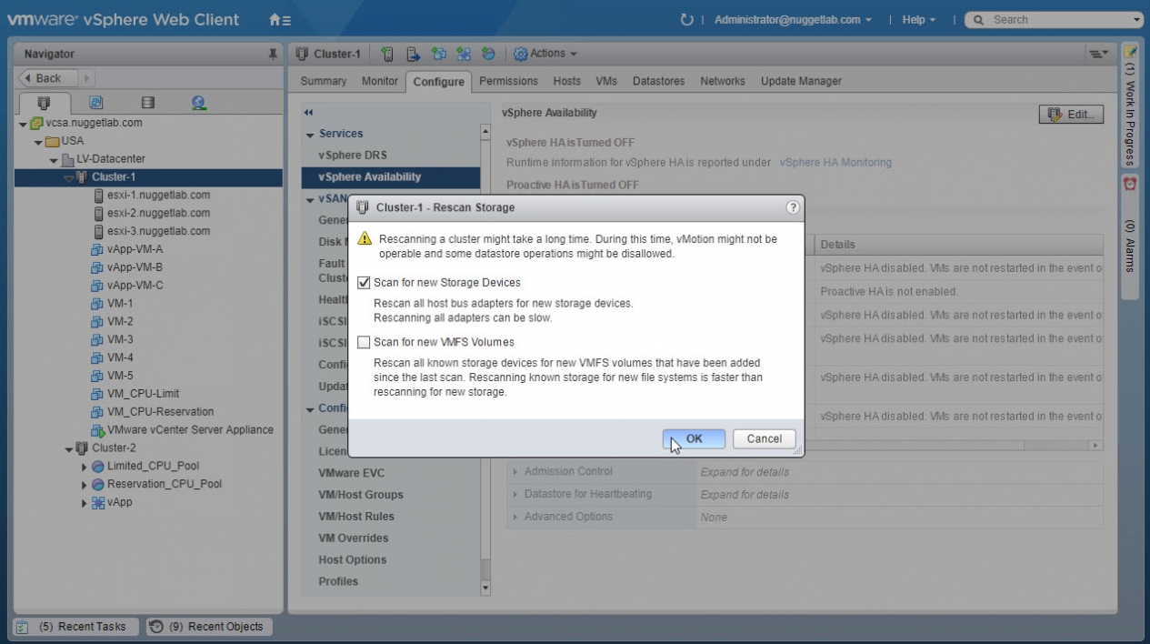
Task: Open the Administrator@nuggetlab.com user dropdown
Action: tap(793, 20)
